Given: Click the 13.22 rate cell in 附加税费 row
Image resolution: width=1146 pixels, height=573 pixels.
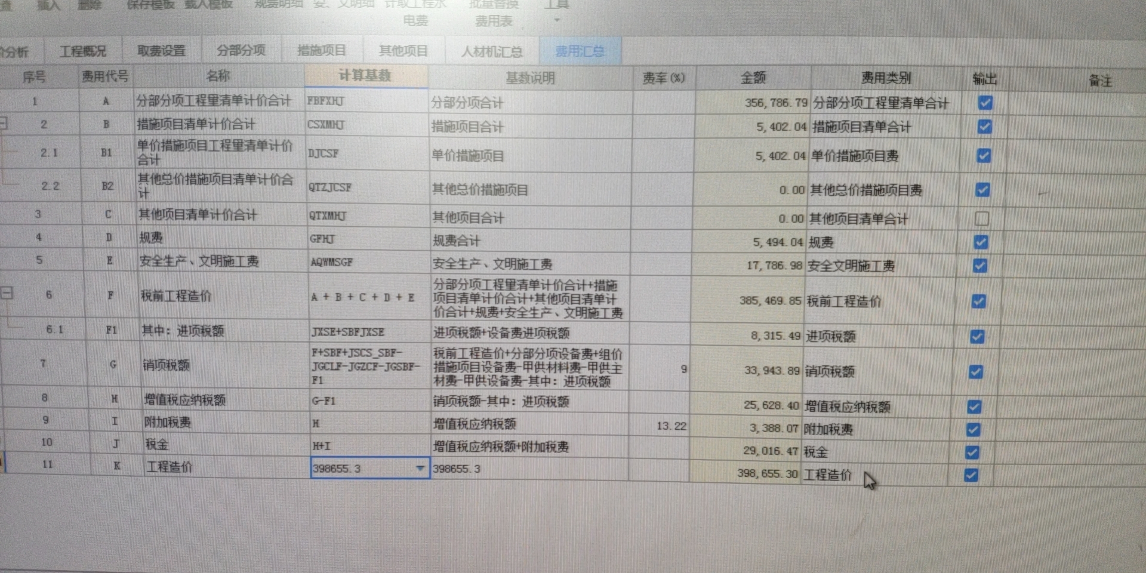Looking at the screenshot, I should pyautogui.click(x=660, y=426).
